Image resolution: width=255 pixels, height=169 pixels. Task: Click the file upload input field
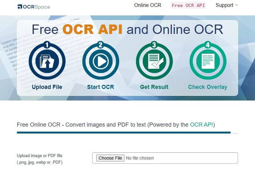click(x=165, y=158)
